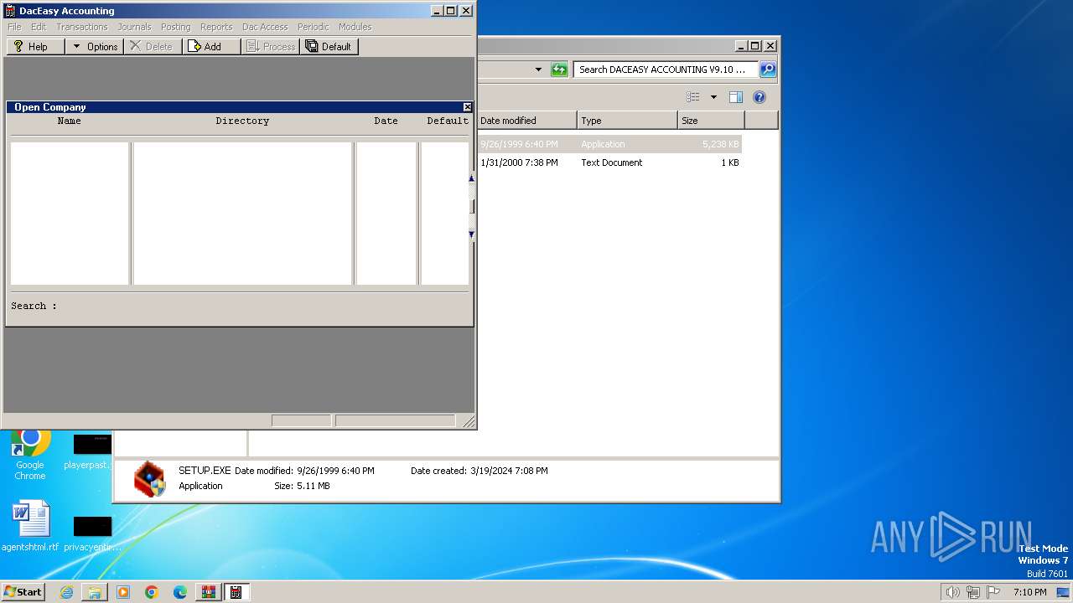This screenshot has width=1073, height=603.
Task: Select the Application file row in Explorer
Action: [610, 144]
